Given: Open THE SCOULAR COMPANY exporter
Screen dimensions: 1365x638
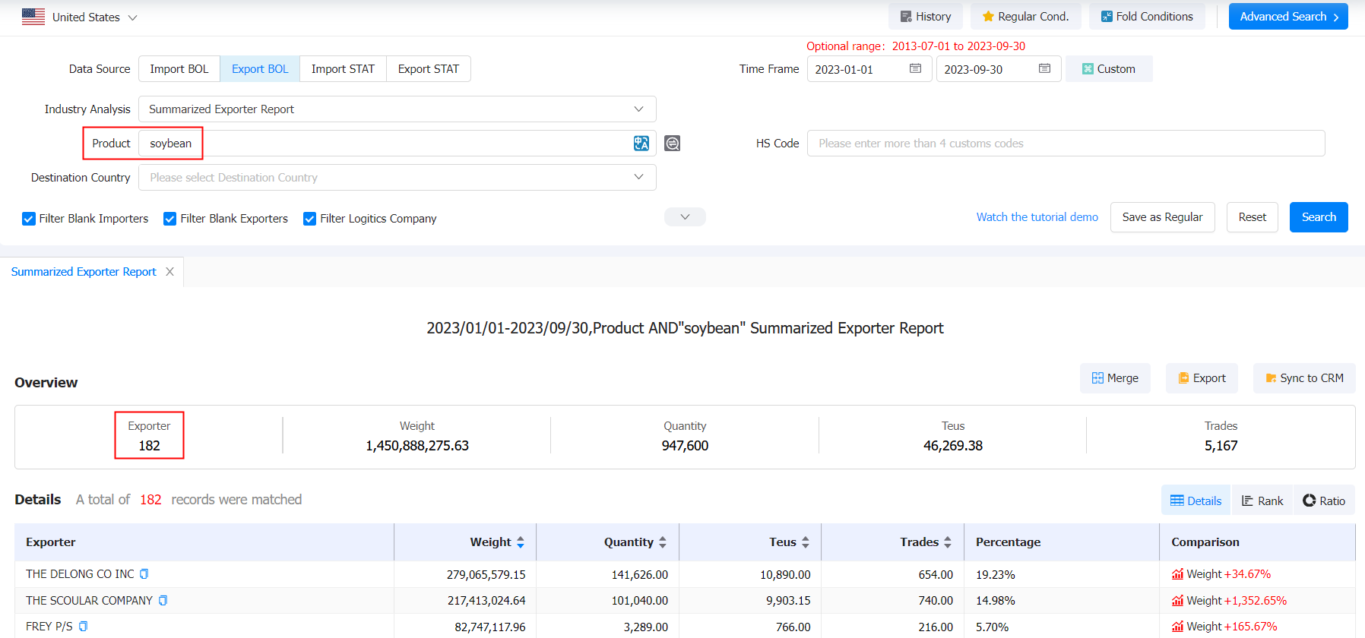Looking at the screenshot, I should [x=89, y=601].
